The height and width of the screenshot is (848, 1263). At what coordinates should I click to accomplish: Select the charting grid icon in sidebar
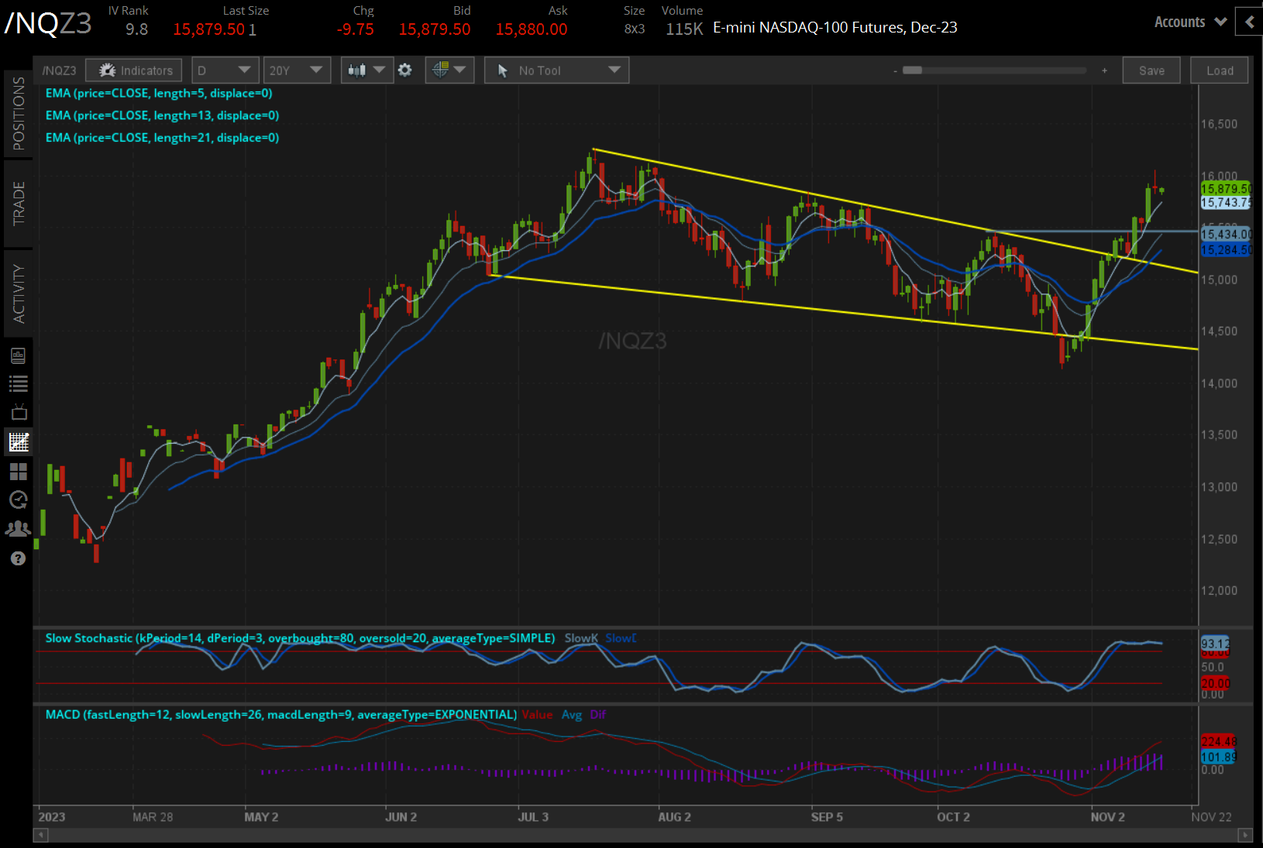(x=19, y=442)
